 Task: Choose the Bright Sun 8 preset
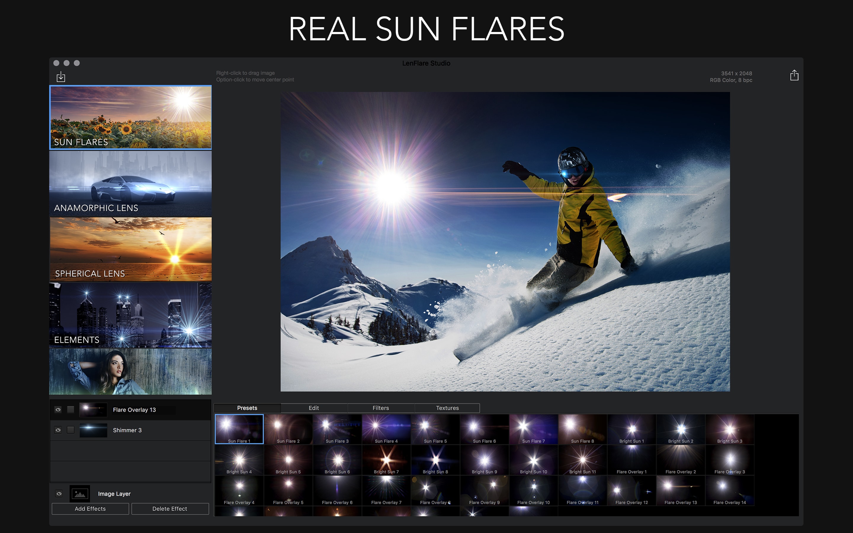(435, 460)
